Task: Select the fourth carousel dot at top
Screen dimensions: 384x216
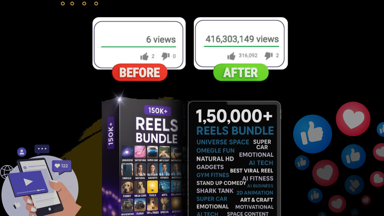Action: pos(96,4)
